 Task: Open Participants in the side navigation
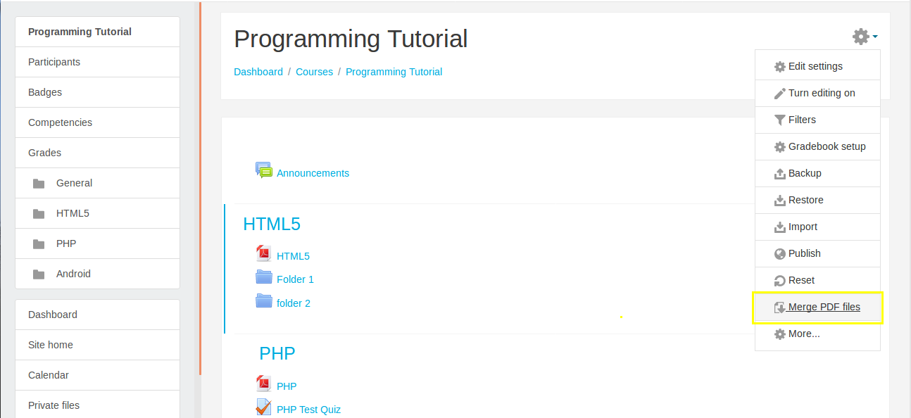[97, 62]
